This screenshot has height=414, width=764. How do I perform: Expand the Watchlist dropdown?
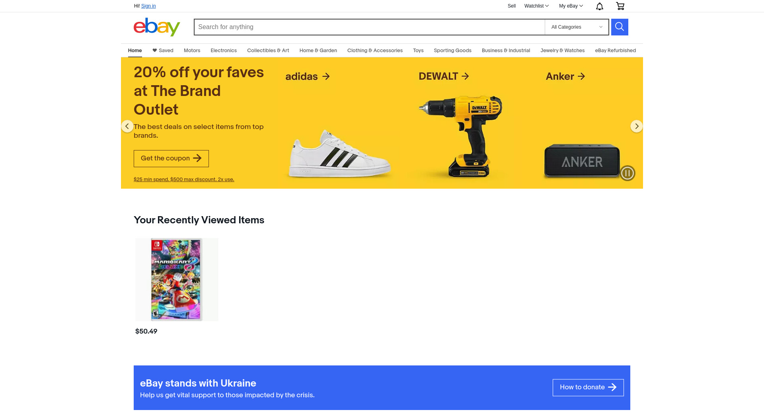tap(536, 6)
